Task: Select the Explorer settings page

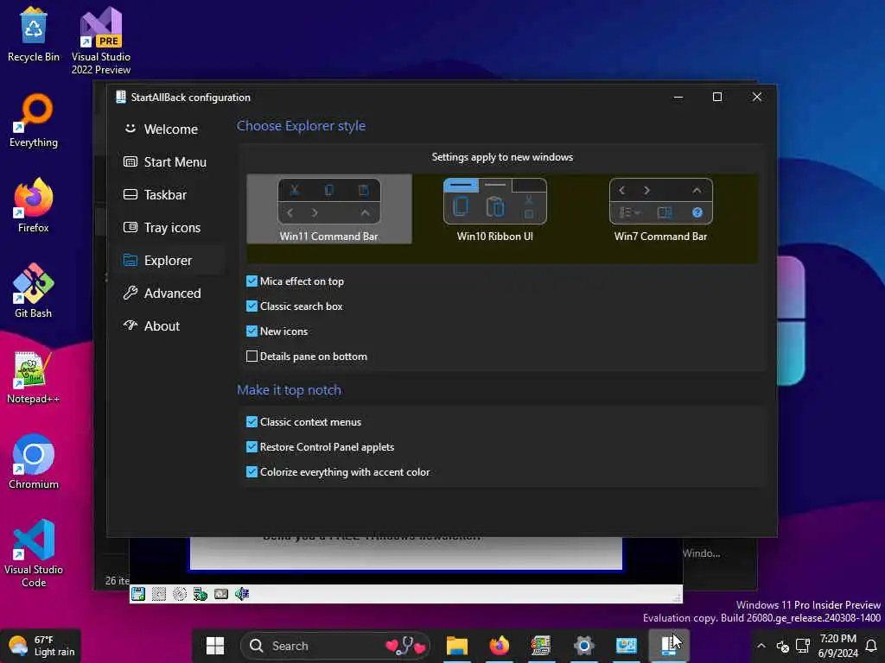Action: click(x=170, y=261)
